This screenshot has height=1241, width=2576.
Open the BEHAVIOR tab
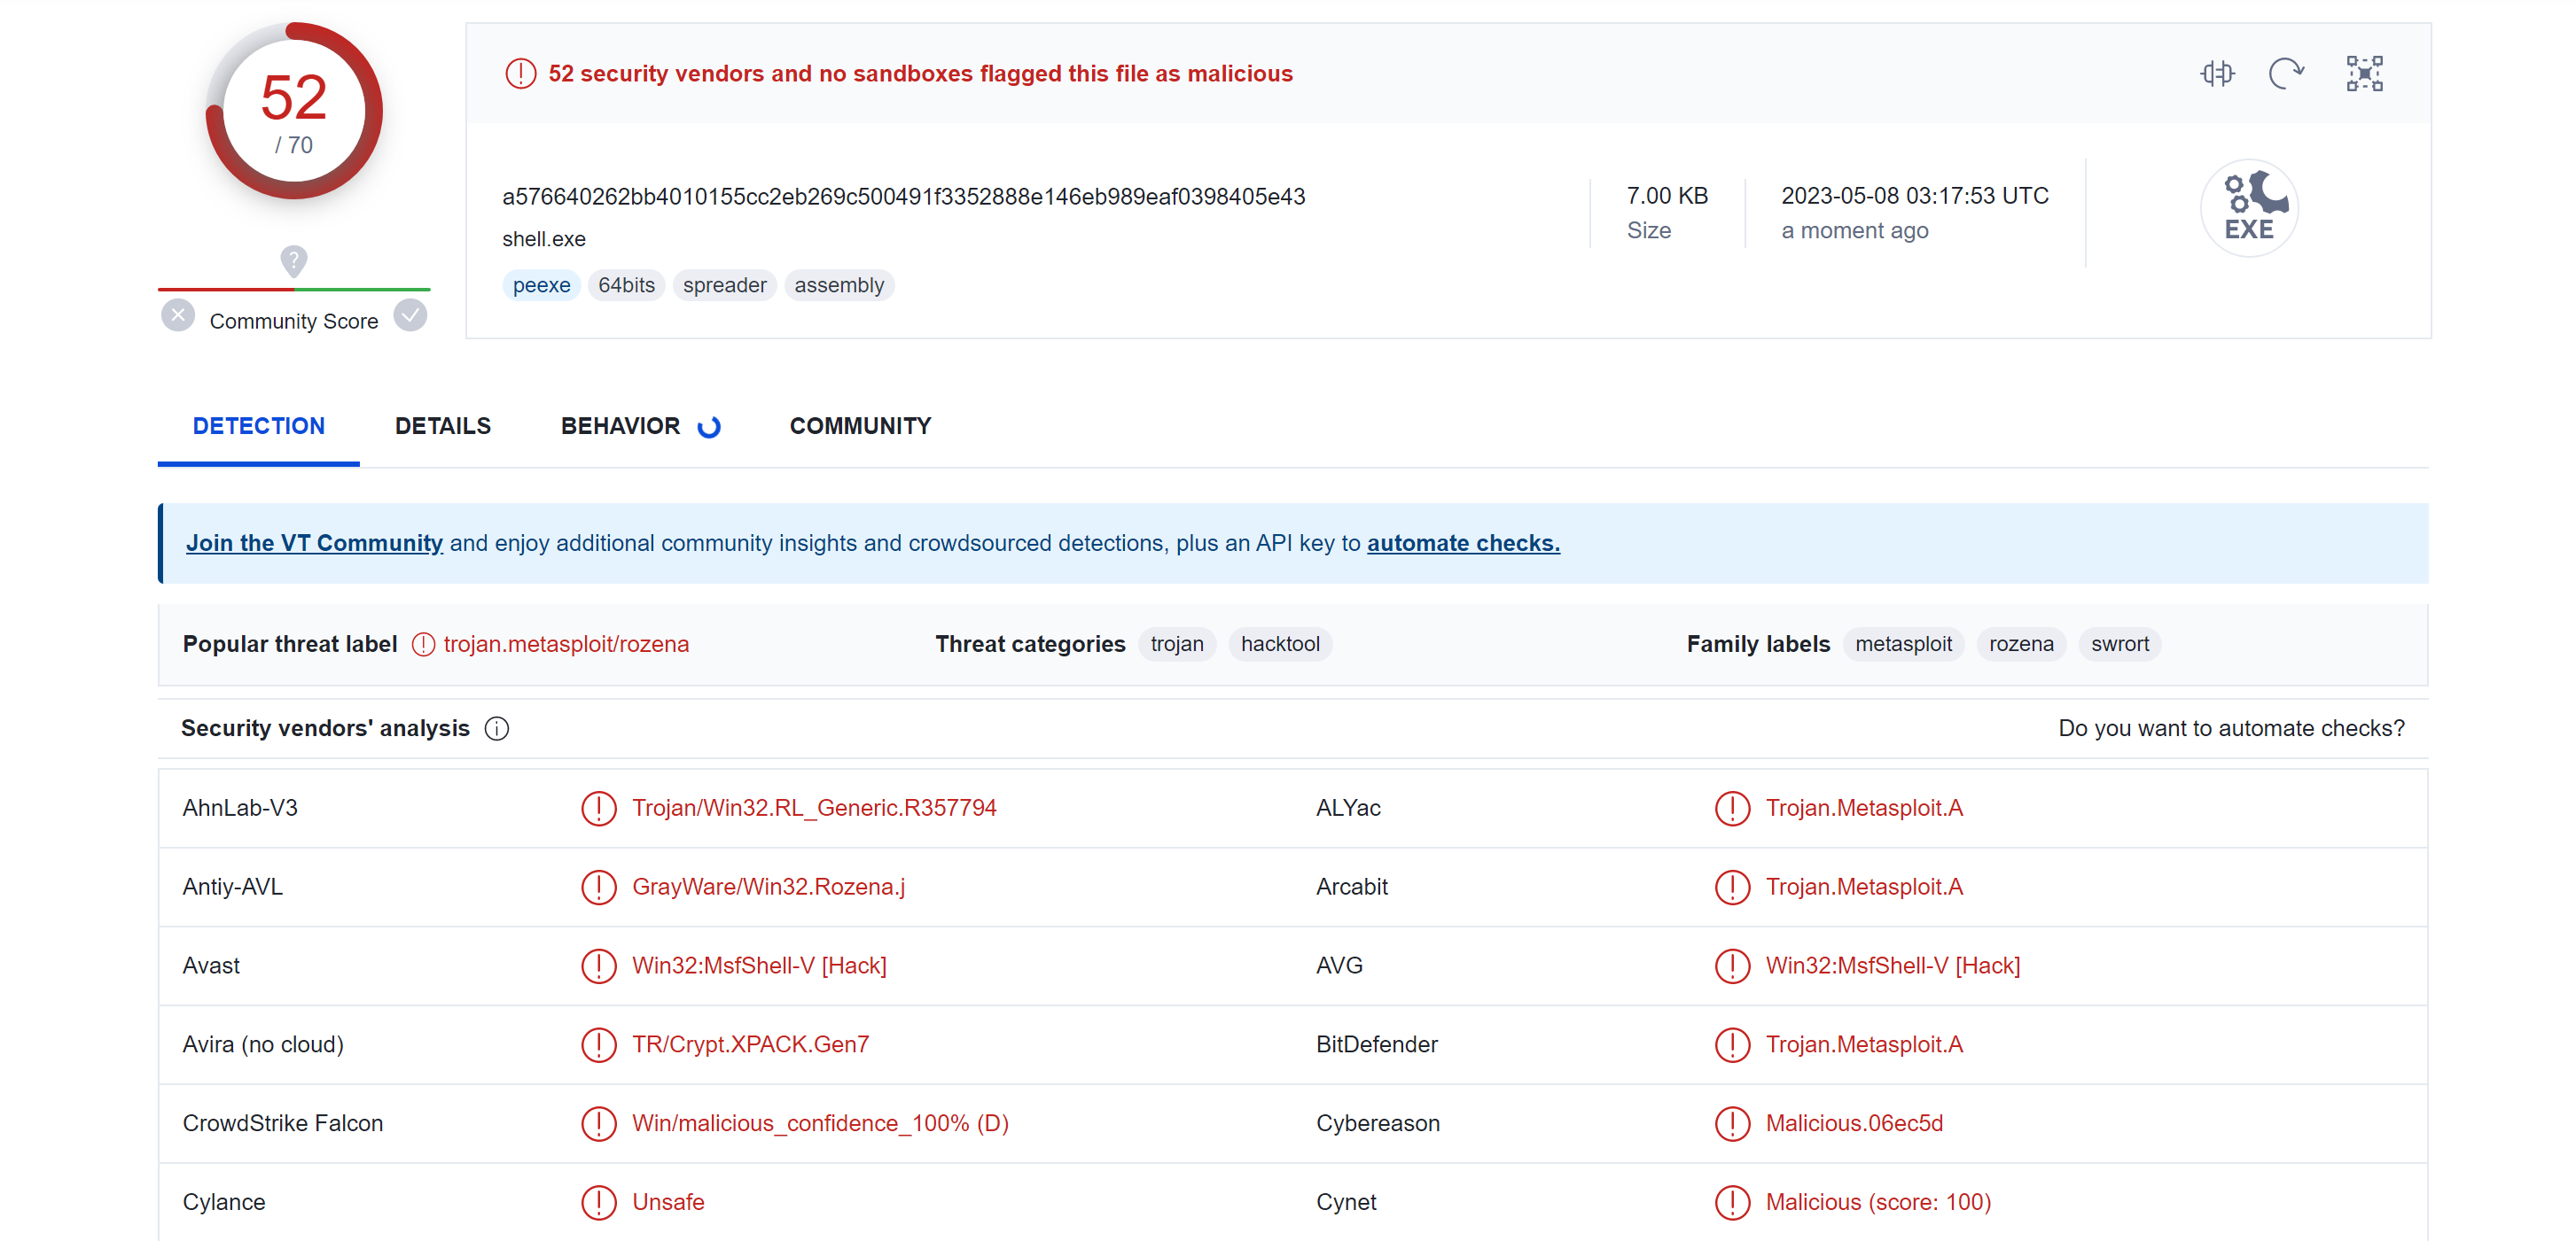point(620,426)
